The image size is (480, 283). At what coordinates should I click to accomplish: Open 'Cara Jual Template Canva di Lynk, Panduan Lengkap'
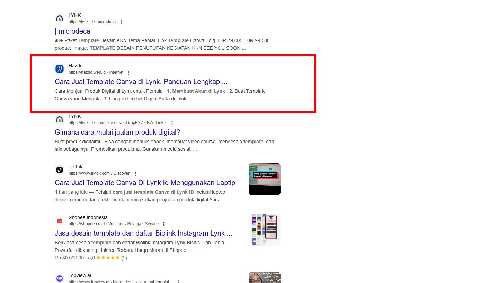pyautogui.click(x=141, y=82)
